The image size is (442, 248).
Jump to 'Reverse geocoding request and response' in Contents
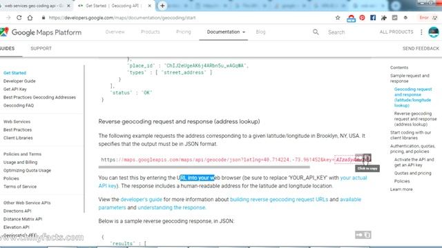415,119
